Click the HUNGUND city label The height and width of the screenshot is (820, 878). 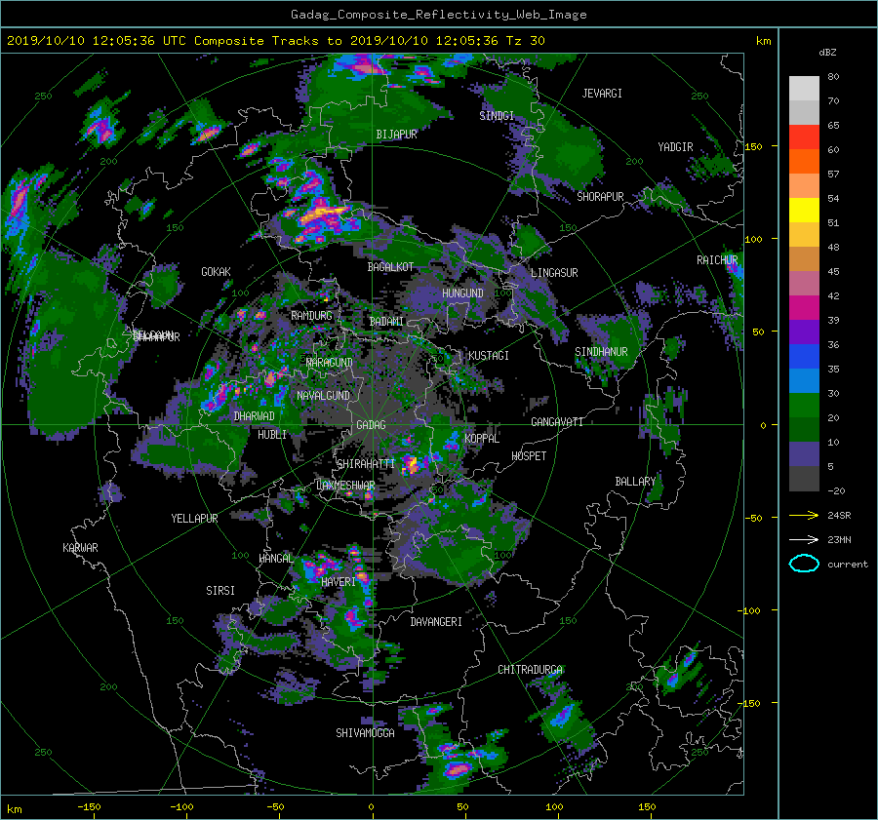point(462,293)
